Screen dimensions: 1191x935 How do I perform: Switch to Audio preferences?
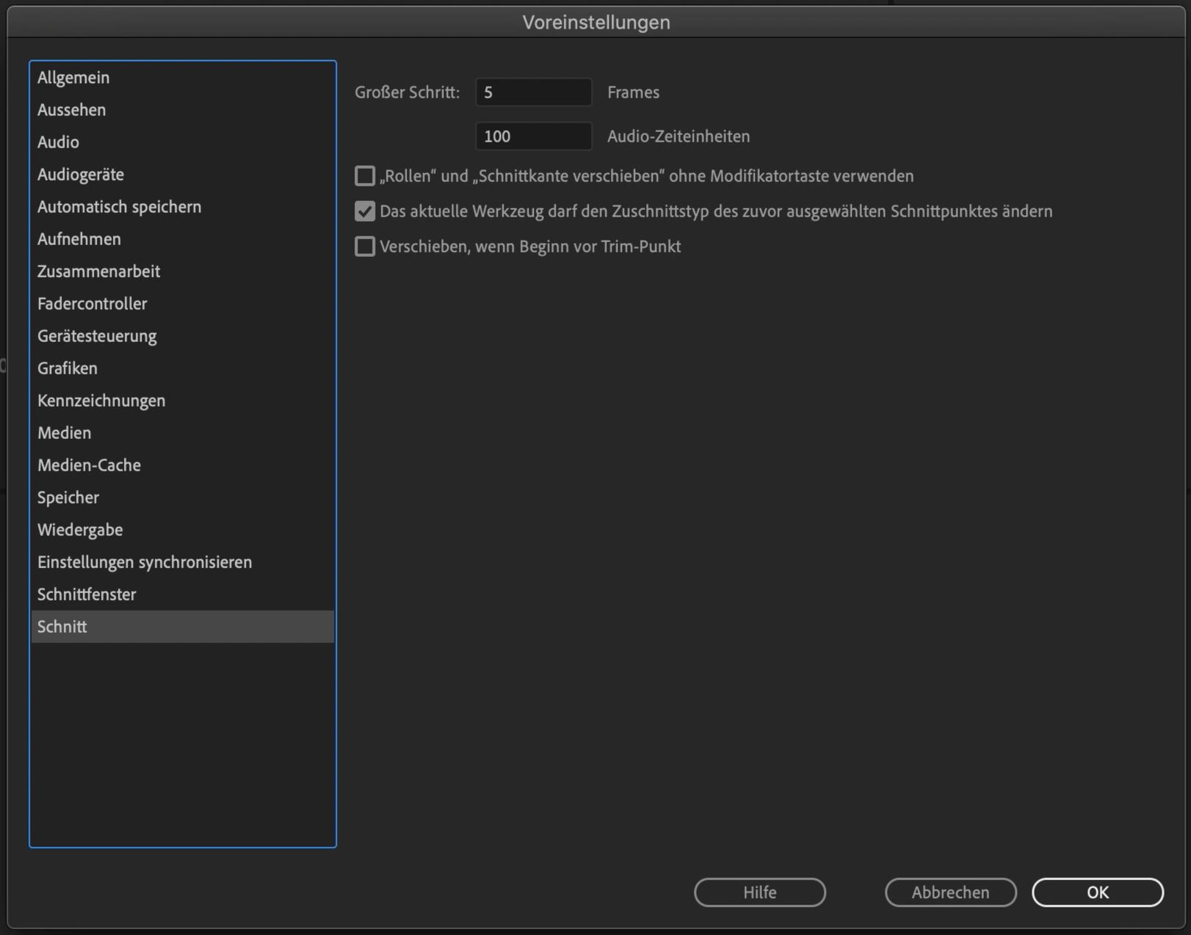pyautogui.click(x=59, y=142)
